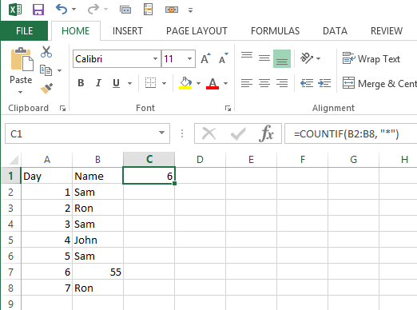Select cell C1 showing result 6

click(149, 176)
